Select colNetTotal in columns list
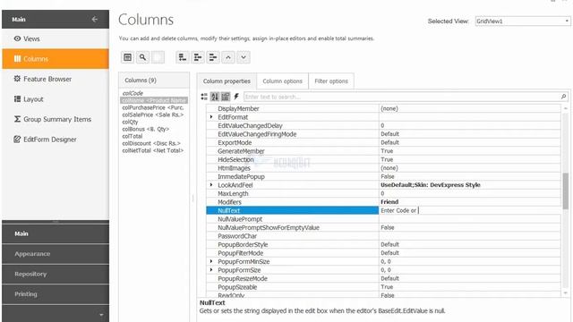 click(154, 150)
